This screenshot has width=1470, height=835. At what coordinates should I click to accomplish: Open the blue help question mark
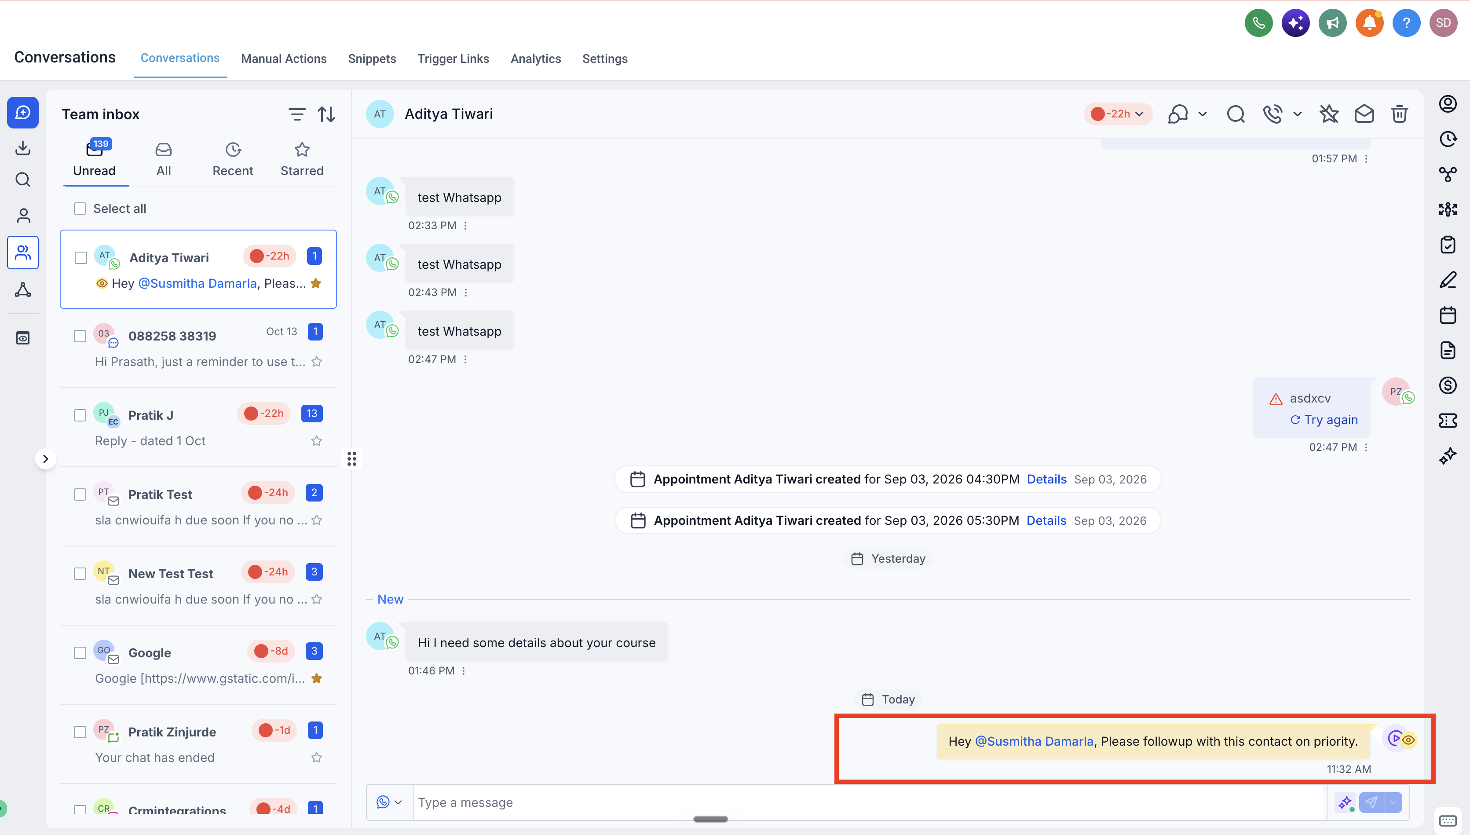[x=1406, y=23]
